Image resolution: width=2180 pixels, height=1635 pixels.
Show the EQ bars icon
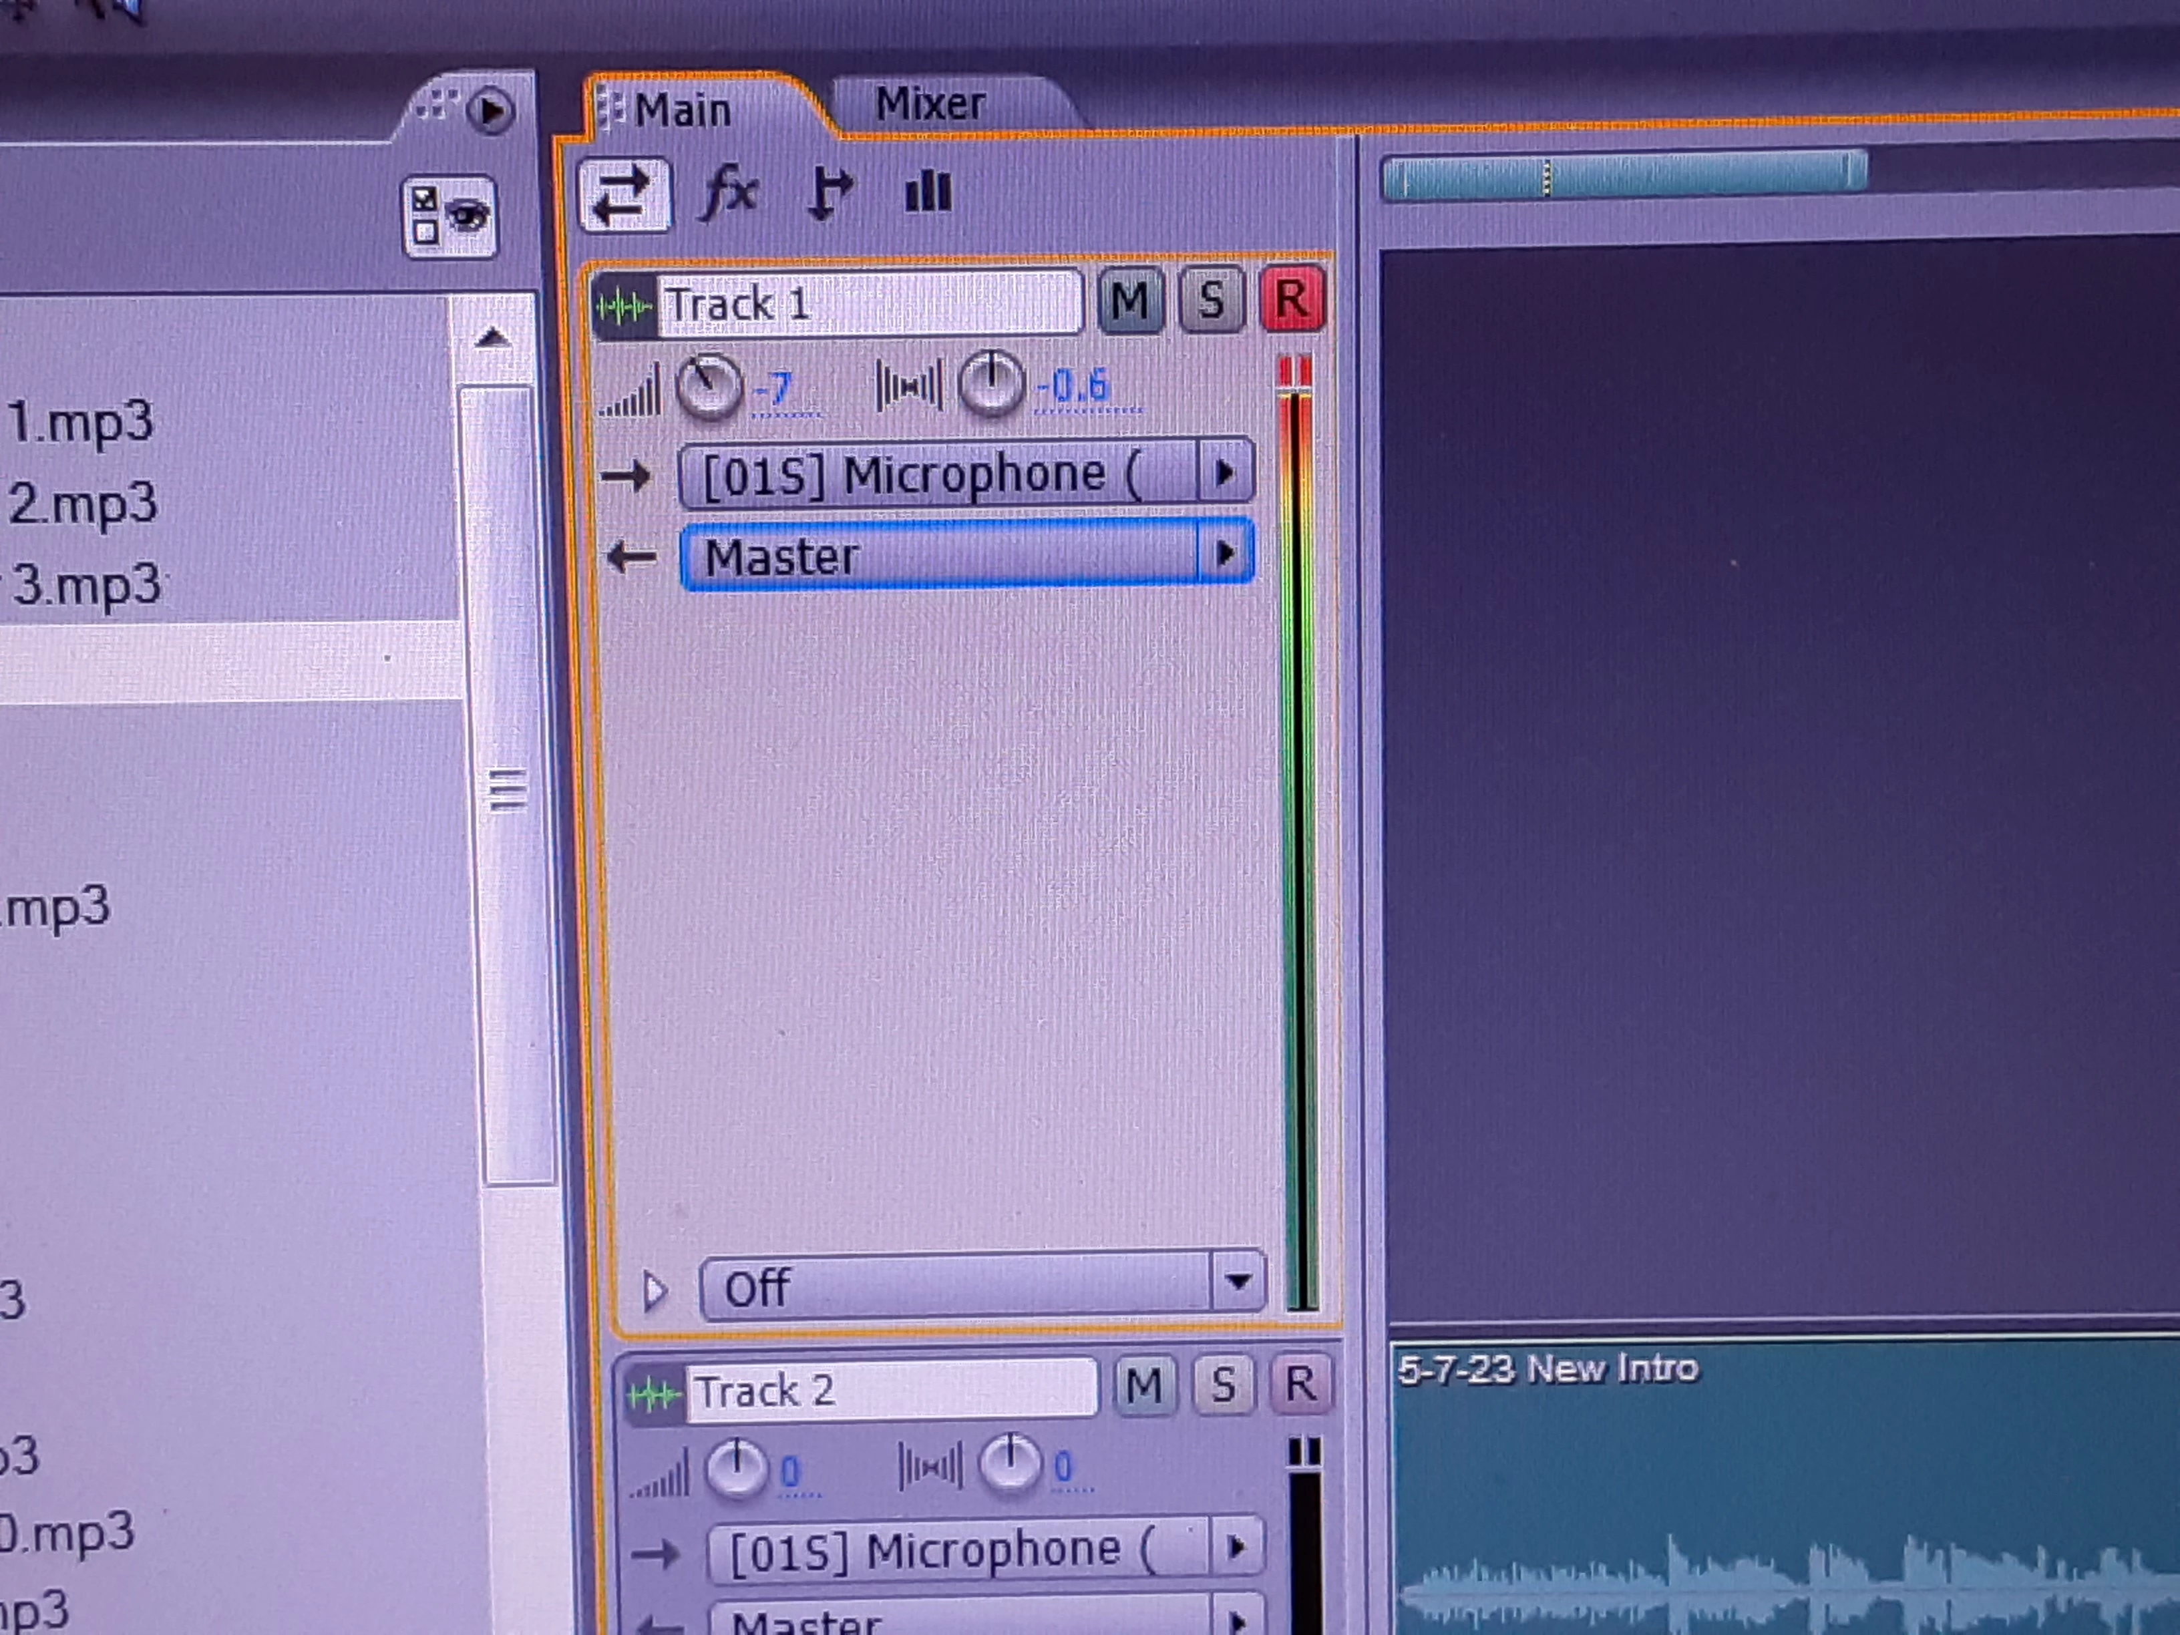(928, 191)
